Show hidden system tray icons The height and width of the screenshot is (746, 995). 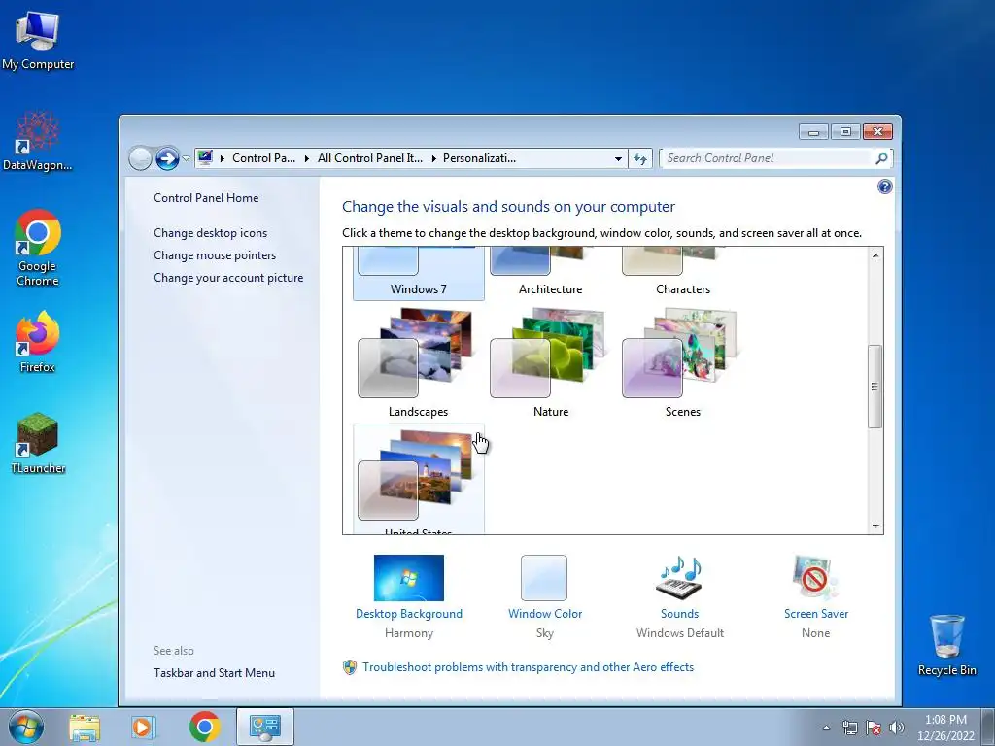coord(826,728)
